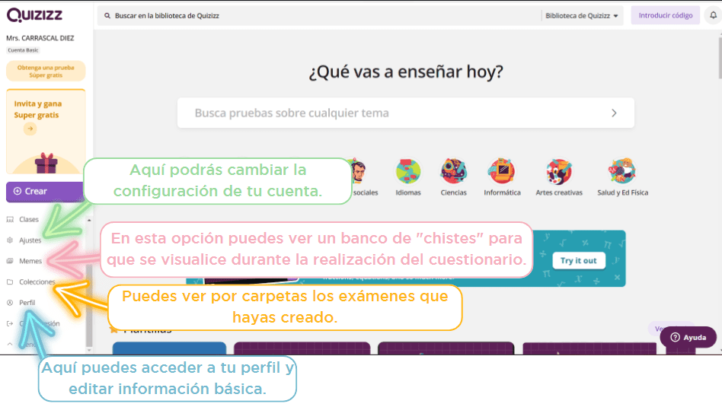
Task: Click the Quizizz logo
Action: tap(34, 14)
